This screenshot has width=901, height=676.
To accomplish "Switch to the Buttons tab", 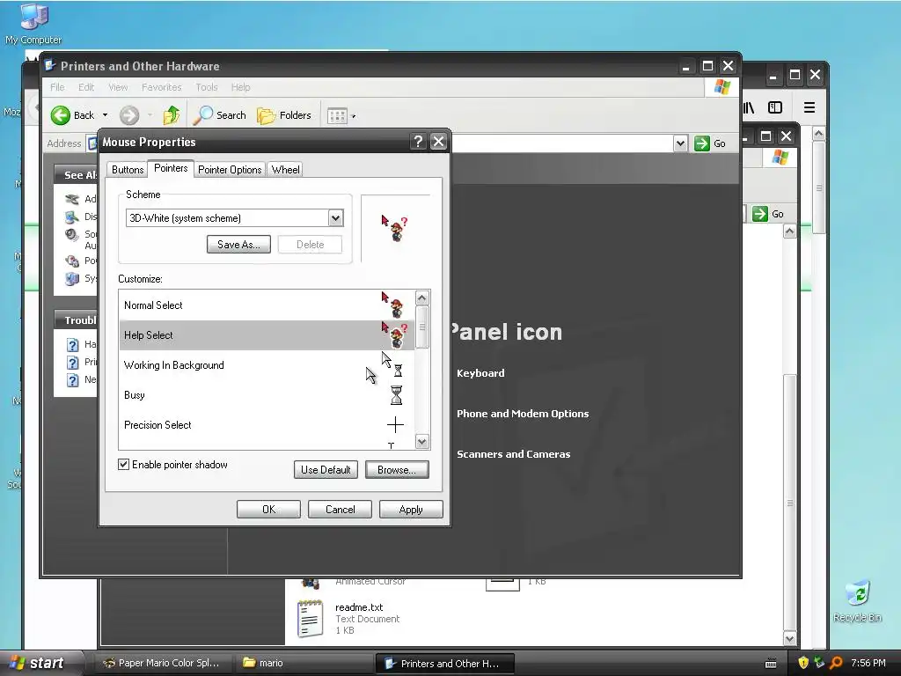I will point(127,170).
